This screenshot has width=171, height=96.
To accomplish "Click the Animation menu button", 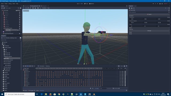I will [x=42, y=66].
